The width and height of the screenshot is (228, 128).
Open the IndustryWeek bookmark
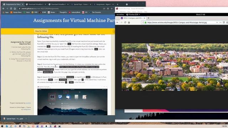(x=74, y=12)
